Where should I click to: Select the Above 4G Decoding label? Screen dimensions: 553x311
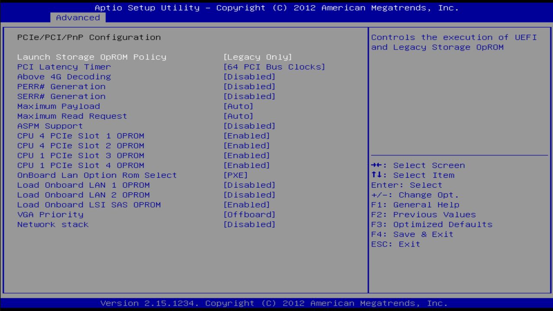point(64,77)
